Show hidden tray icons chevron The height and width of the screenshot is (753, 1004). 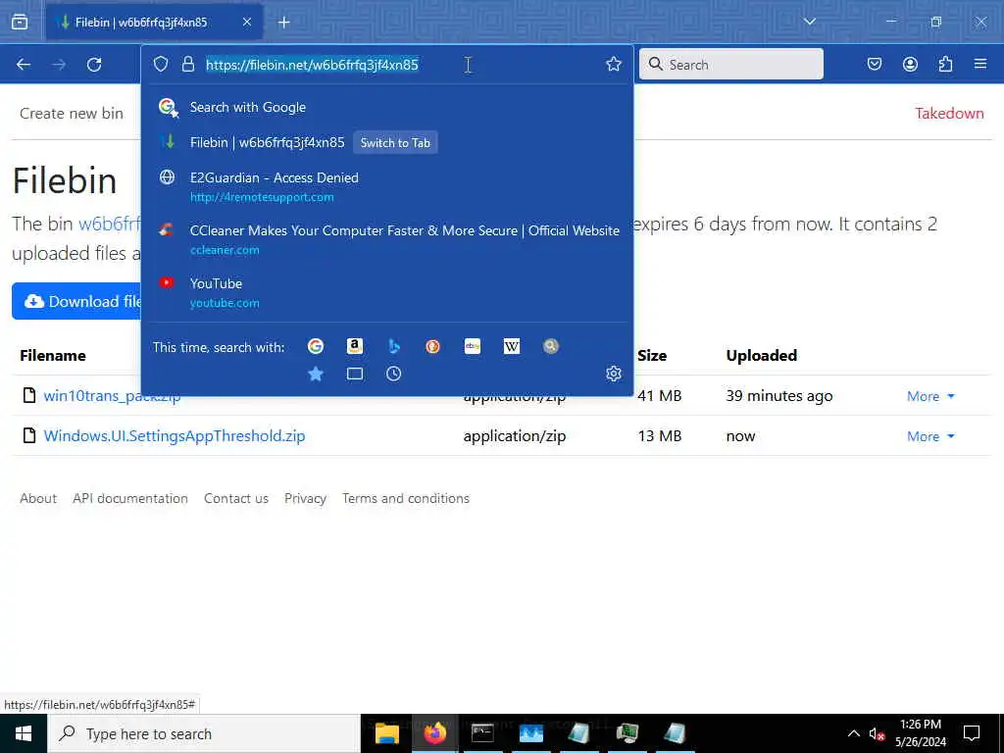coord(854,733)
